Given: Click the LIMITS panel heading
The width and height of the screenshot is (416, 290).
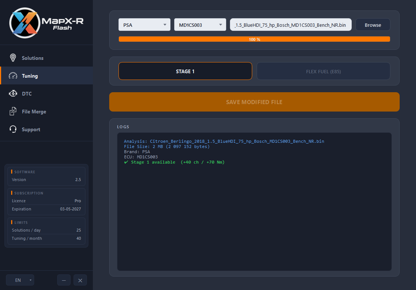Looking at the screenshot, I should [21, 223].
